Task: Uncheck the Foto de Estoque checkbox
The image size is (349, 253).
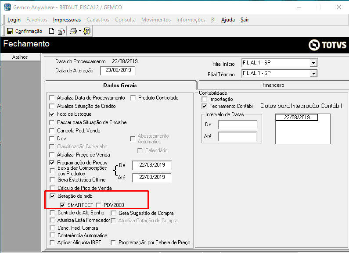Action: 52,114
